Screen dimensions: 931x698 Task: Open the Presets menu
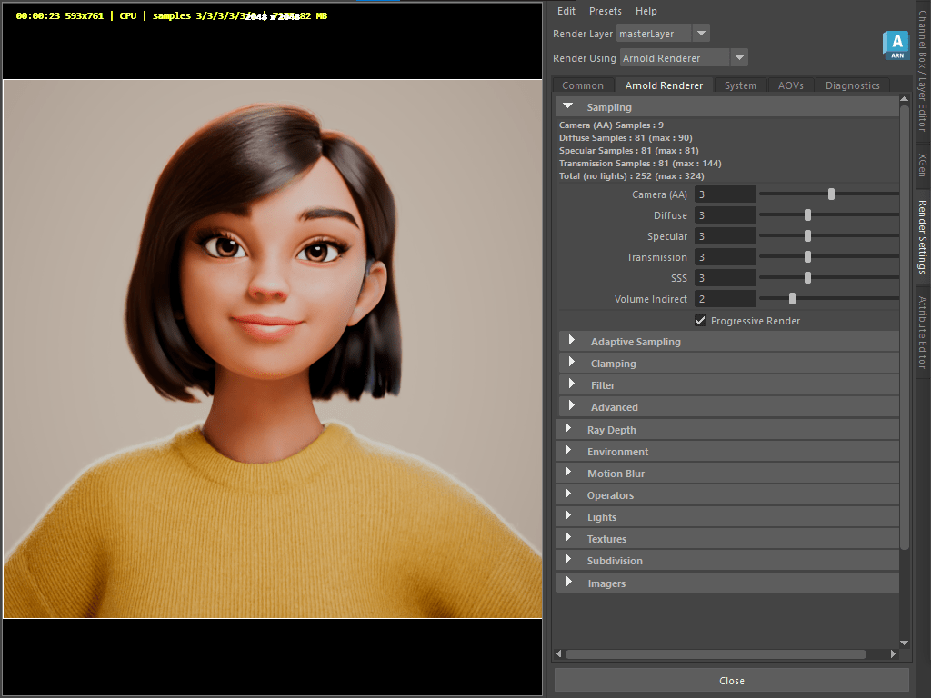(605, 11)
